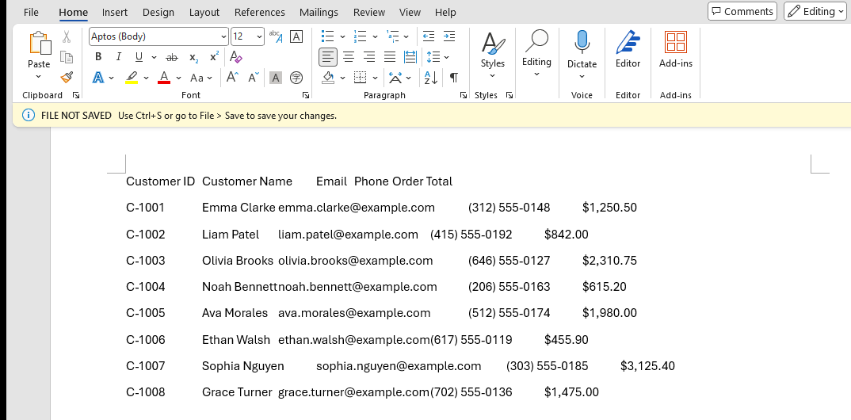Click the Phonetic Guide icon

click(x=275, y=36)
